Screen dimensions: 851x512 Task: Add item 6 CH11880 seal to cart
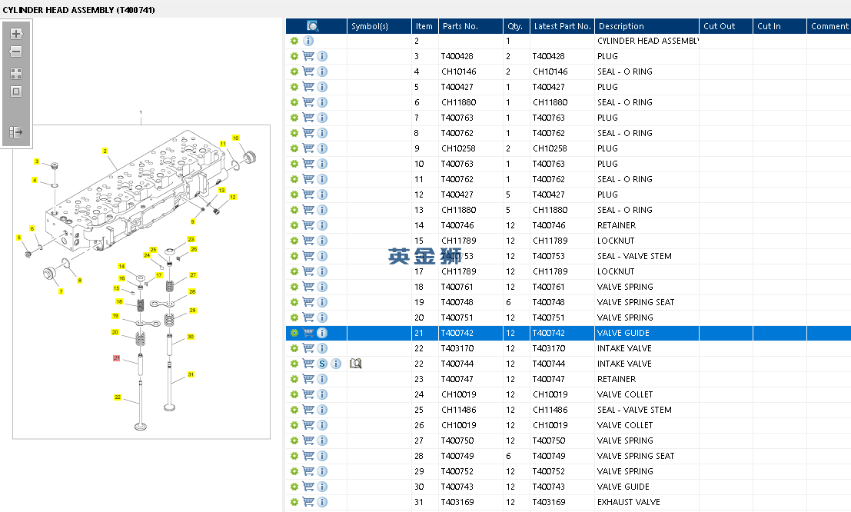(308, 102)
